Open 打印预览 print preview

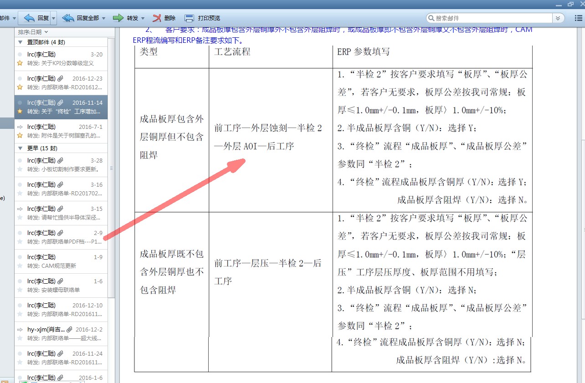click(203, 18)
